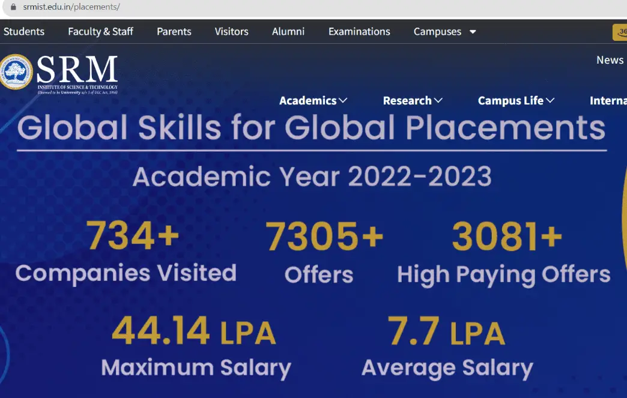Open the Campuses dropdown arrow
627x398 pixels.
pyautogui.click(x=473, y=32)
